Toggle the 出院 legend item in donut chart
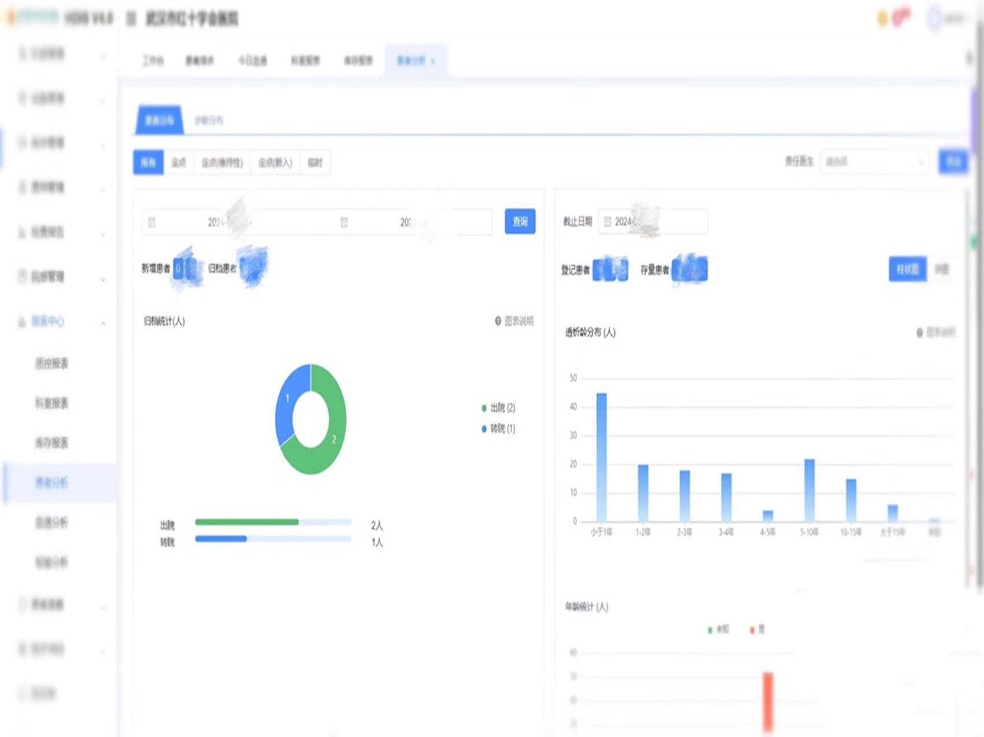 (x=498, y=408)
